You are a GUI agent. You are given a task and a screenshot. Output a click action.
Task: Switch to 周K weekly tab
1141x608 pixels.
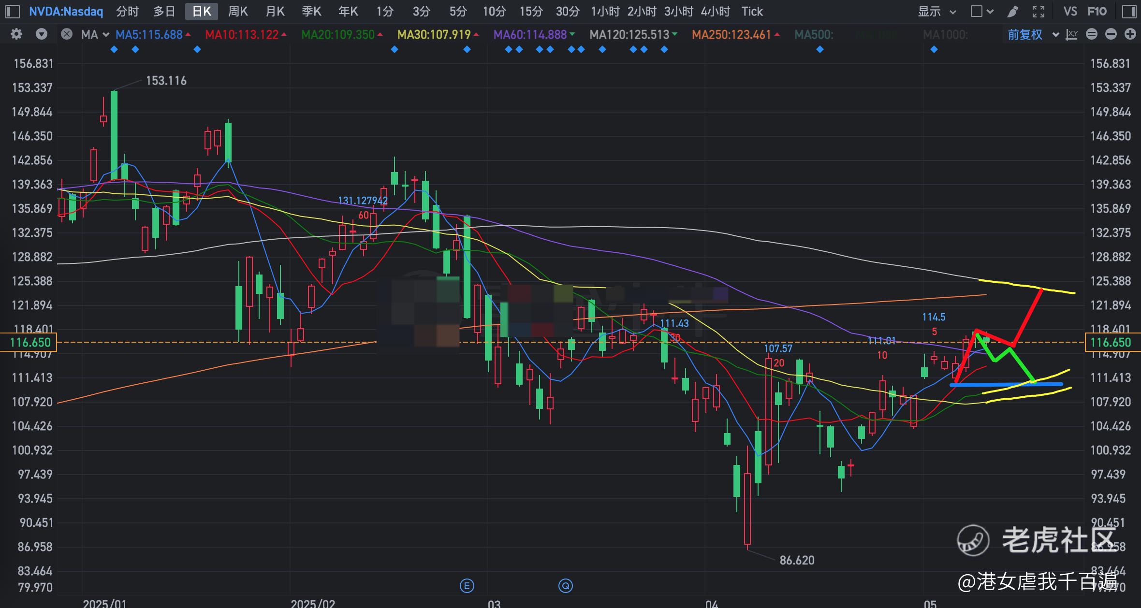238,11
